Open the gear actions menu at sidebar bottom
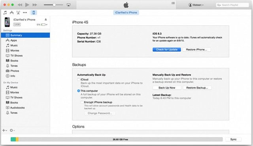 (x=12, y=130)
